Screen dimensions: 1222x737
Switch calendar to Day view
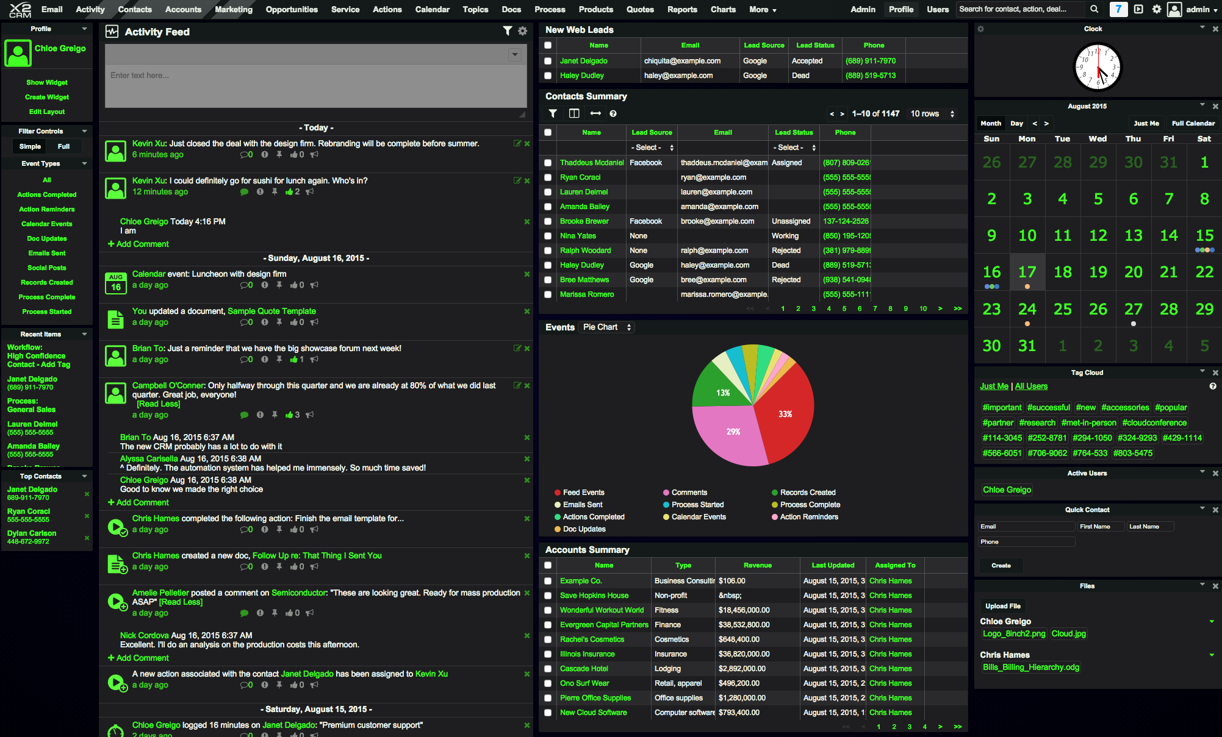pyautogui.click(x=1016, y=123)
